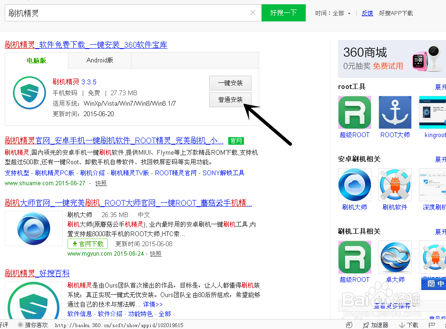Viewport: 446px width, 329px height.
Task: Click the 软件信息 sublink
Action: pyautogui.click(x=80, y=314)
